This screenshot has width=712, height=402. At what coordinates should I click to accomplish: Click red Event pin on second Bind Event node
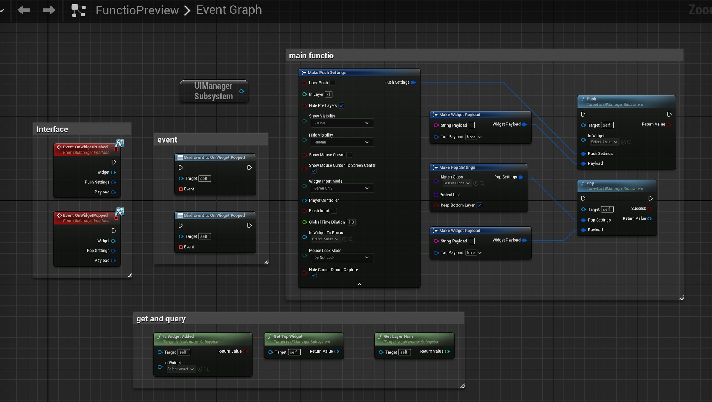click(x=181, y=247)
